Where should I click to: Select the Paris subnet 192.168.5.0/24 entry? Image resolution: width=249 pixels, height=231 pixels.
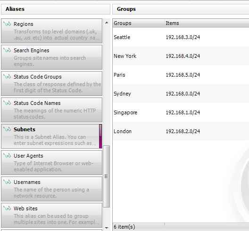click(x=183, y=75)
